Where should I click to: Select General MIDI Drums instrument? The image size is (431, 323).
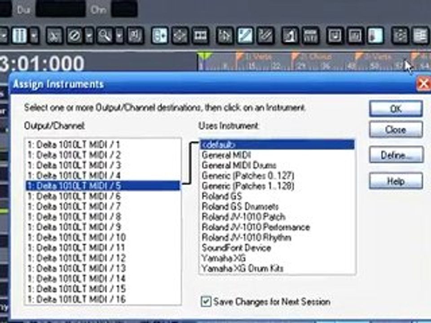pos(239,166)
